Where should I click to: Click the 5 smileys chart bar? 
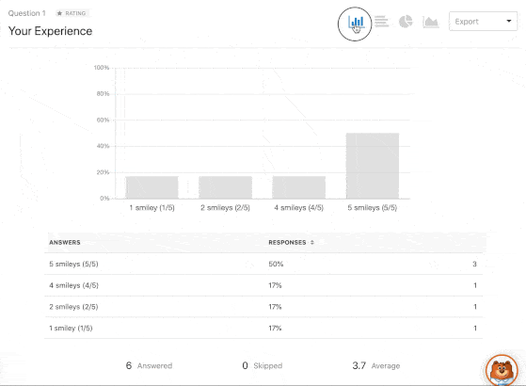click(373, 166)
